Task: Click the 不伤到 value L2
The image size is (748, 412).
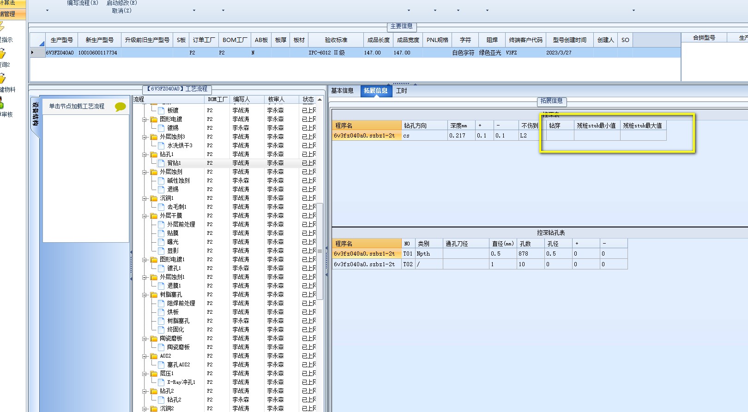Action: [x=529, y=136]
